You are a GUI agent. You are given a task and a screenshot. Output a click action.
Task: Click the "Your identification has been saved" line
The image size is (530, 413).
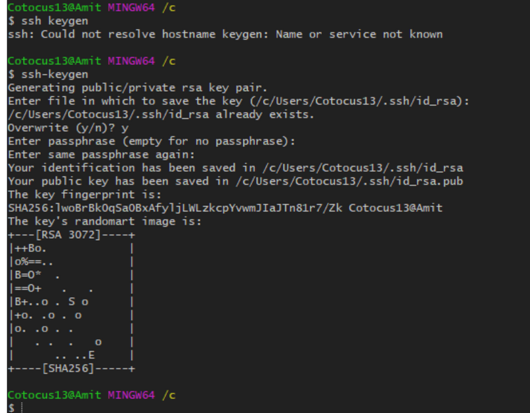(x=235, y=167)
